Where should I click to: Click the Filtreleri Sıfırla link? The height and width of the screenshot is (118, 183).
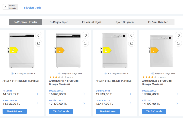coord(32,8)
